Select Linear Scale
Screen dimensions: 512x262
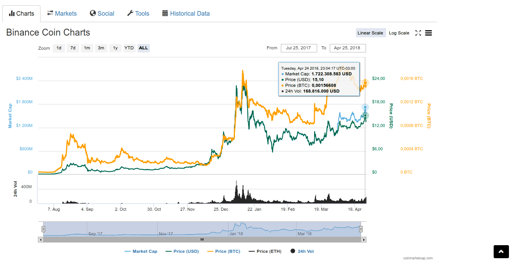point(370,33)
